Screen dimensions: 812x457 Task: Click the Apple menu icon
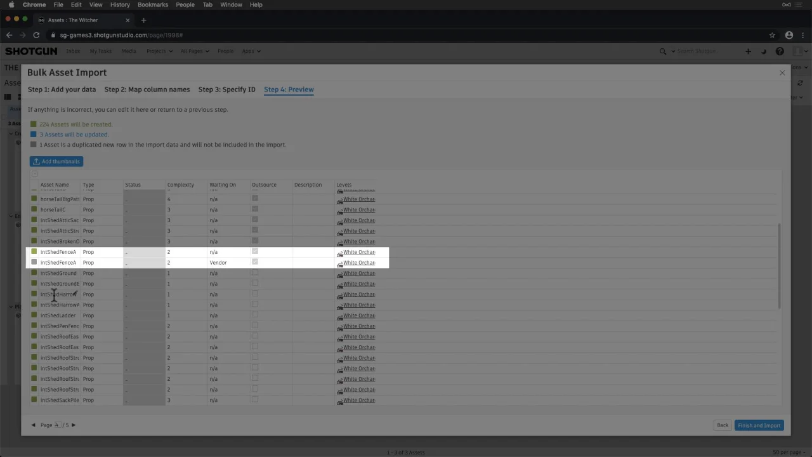click(11, 4)
